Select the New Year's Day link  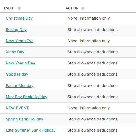tap(20, 63)
